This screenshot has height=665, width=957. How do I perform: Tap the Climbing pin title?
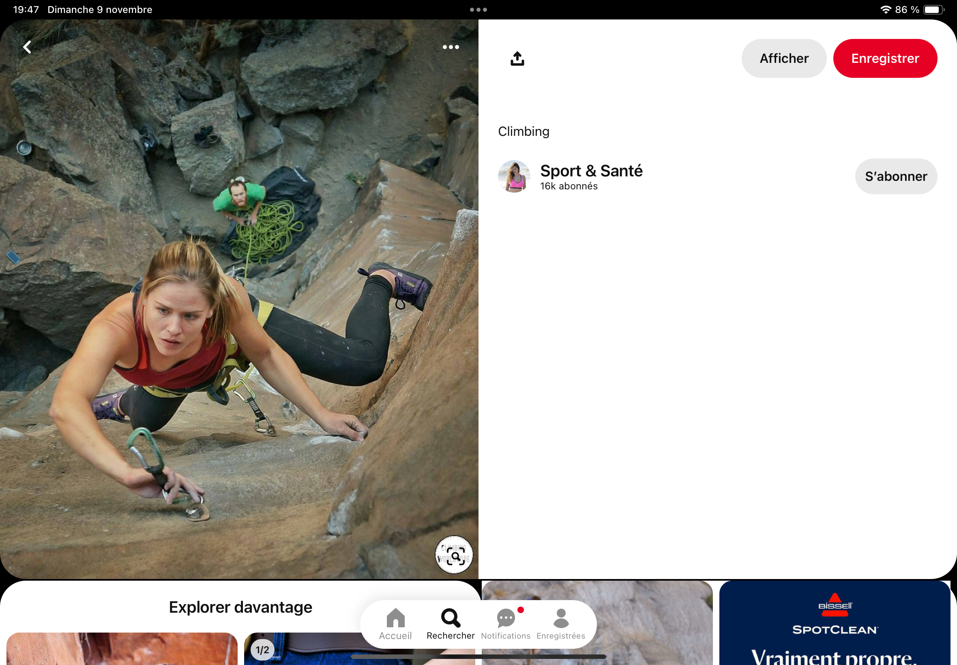(523, 132)
